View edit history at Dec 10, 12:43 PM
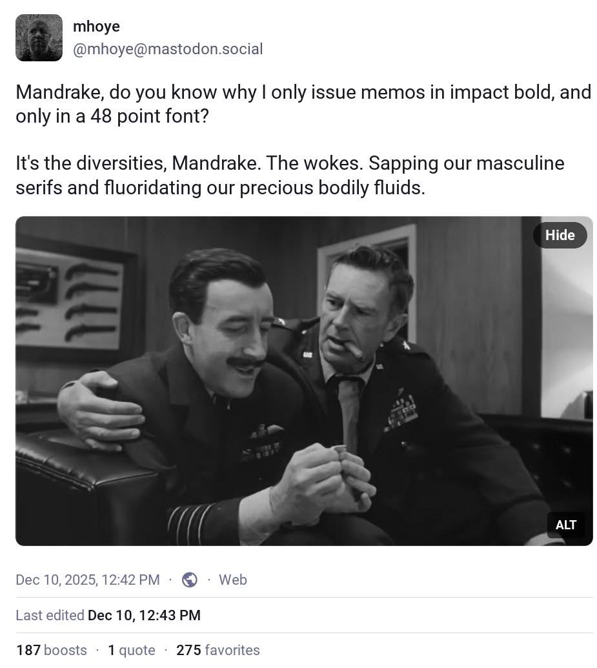 click(x=144, y=615)
